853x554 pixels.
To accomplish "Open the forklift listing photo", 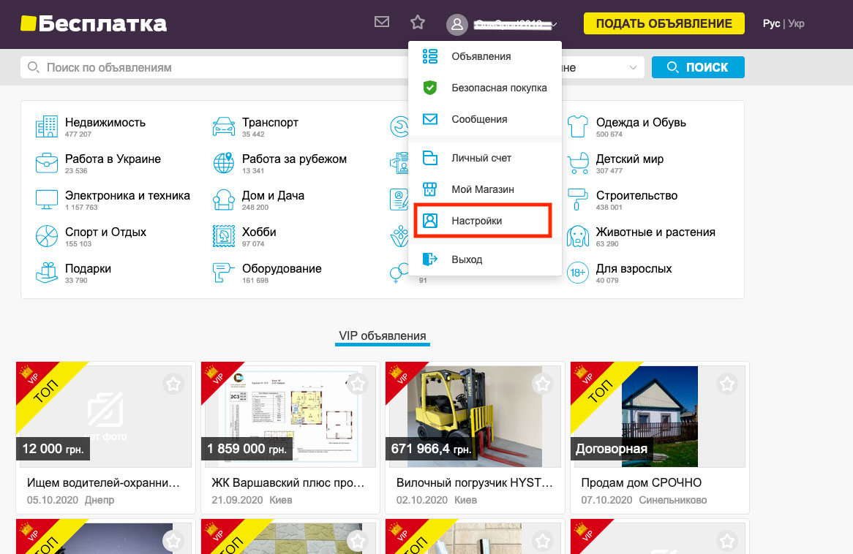I will click(474, 416).
